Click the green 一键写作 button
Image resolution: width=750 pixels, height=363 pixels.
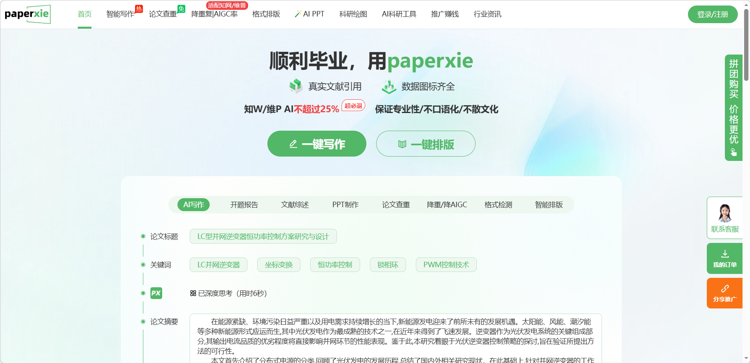(x=317, y=144)
